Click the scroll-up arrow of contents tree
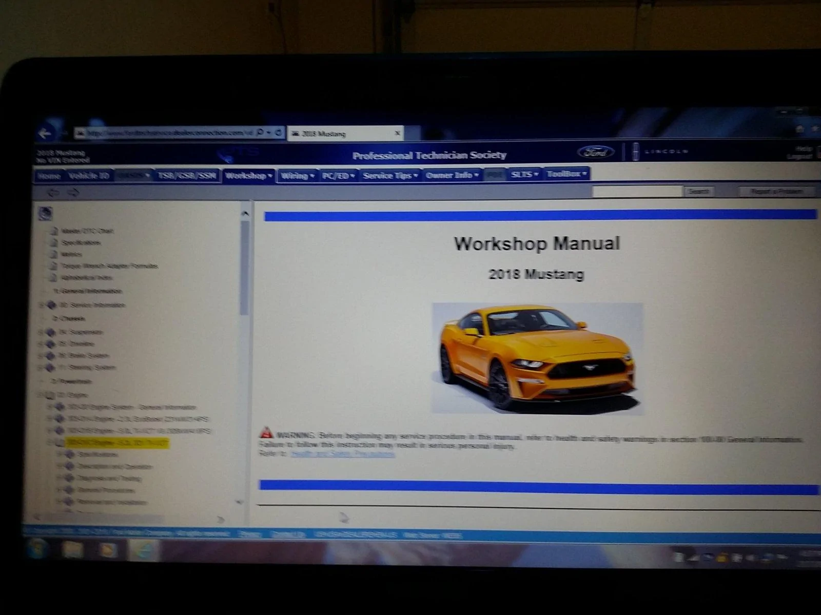The width and height of the screenshot is (821, 615). (245, 213)
